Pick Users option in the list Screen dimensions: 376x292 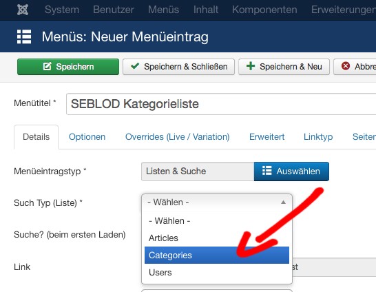217,273
